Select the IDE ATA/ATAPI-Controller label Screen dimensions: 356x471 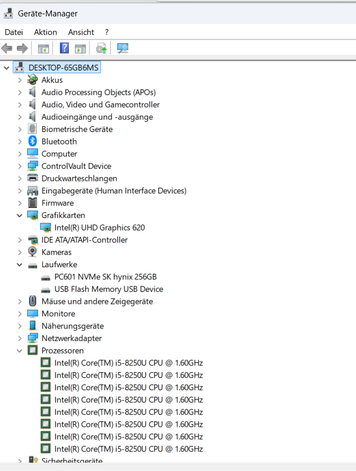pyautogui.click(x=84, y=240)
